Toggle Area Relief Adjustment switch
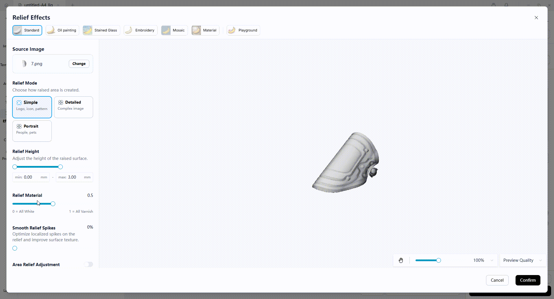Viewport: 554px width, 299px height. click(x=88, y=265)
